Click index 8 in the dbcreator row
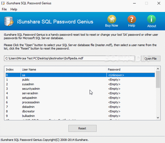Viewport: 165px width, 143px height. click(7, 111)
